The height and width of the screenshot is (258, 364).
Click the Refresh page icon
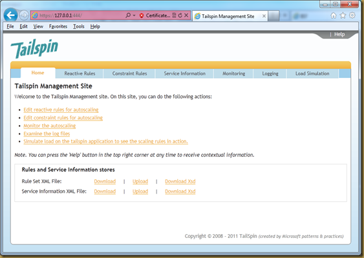coord(180,15)
